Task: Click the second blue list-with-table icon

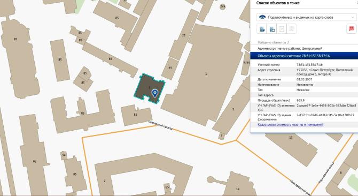Action: (271, 29)
